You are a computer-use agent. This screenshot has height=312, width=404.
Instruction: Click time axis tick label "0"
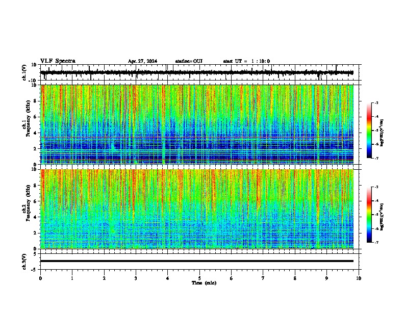pos(40,278)
